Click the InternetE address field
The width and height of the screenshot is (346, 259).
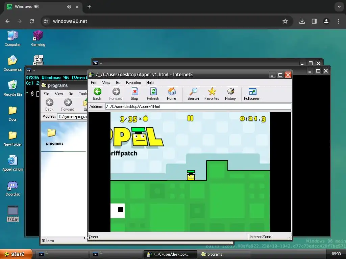coord(198,106)
